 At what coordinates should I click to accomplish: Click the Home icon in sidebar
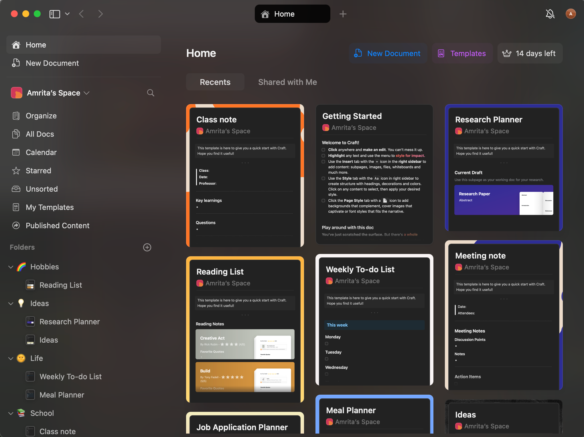[x=16, y=45]
